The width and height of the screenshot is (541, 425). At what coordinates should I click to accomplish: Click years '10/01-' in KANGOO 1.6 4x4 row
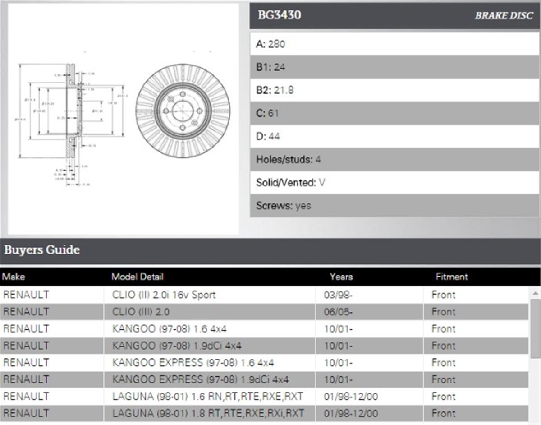coord(369,328)
